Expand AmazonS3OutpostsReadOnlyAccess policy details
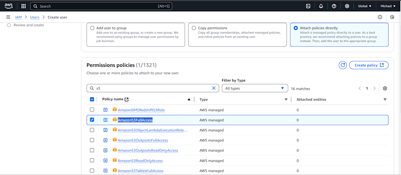The height and width of the screenshot is (175, 401). (105, 150)
